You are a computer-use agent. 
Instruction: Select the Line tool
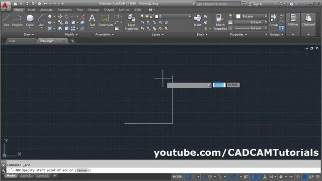pyautogui.click(x=7, y=20)
